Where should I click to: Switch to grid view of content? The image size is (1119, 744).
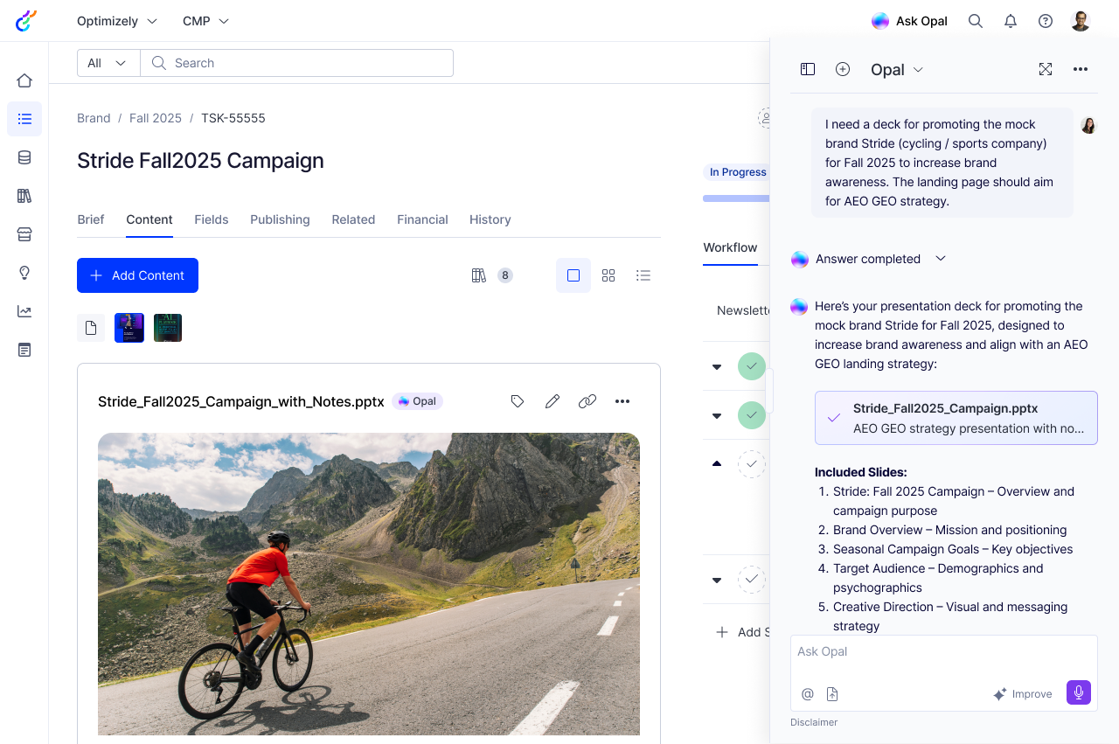click(608, 275)
